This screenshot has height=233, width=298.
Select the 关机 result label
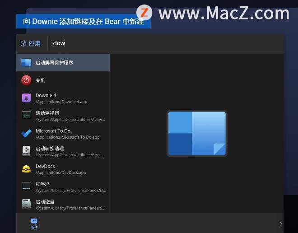click(x=40, y=80)
